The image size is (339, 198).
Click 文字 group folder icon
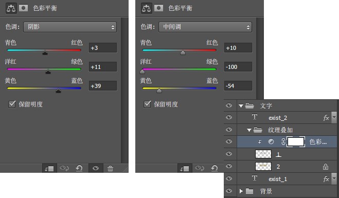249,105
